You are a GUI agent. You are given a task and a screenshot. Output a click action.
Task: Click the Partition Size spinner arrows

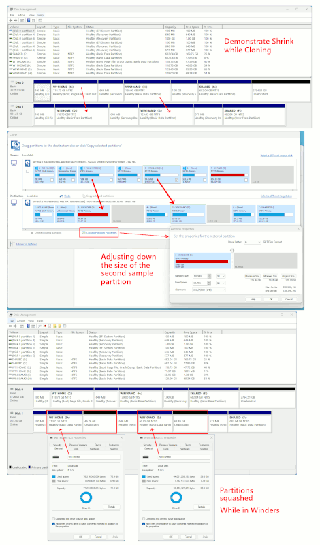(209, 276)
